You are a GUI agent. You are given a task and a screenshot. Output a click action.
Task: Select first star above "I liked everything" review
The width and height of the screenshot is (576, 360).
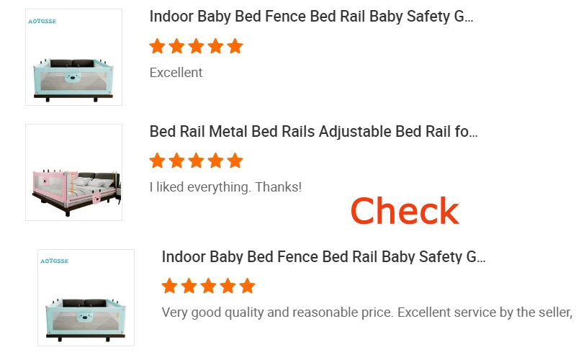[x=158, y=161]
